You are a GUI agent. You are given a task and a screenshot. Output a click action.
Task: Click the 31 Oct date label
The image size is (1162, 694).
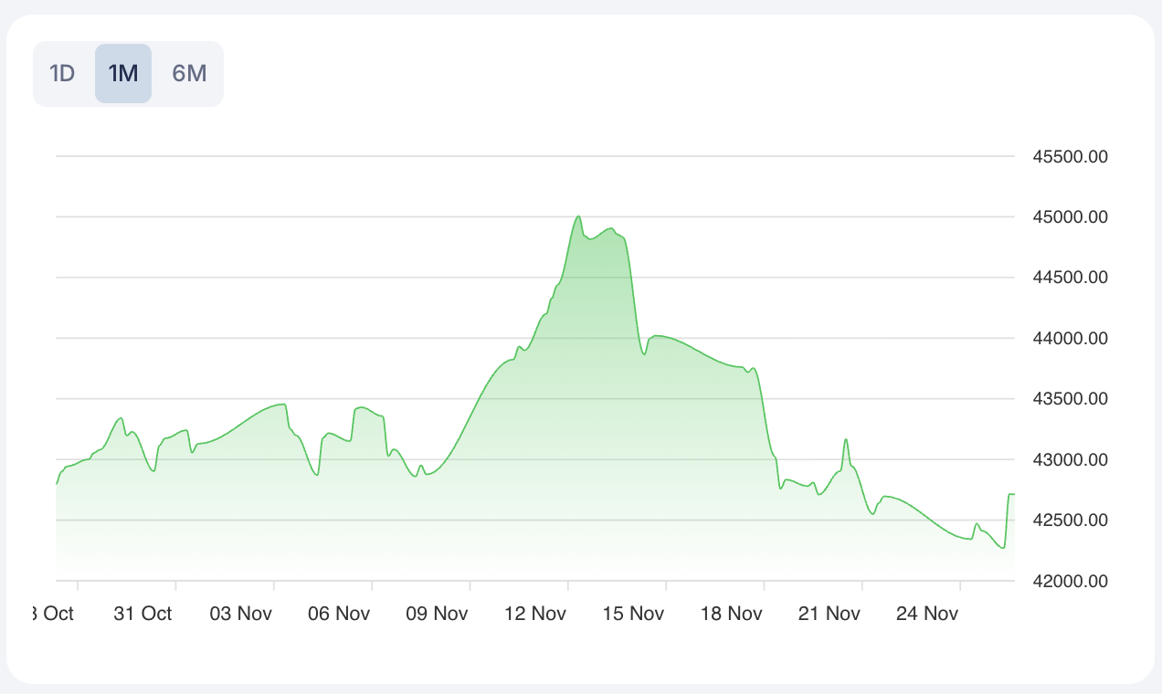[143, 614]
